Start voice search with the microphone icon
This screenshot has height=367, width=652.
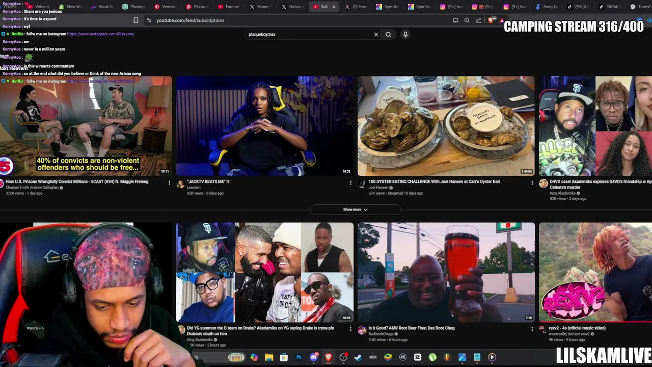pos(405,35)
